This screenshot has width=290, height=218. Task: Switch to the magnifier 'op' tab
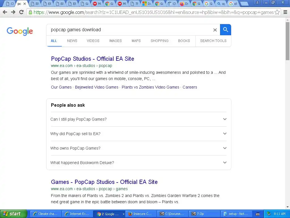(221, 4)
